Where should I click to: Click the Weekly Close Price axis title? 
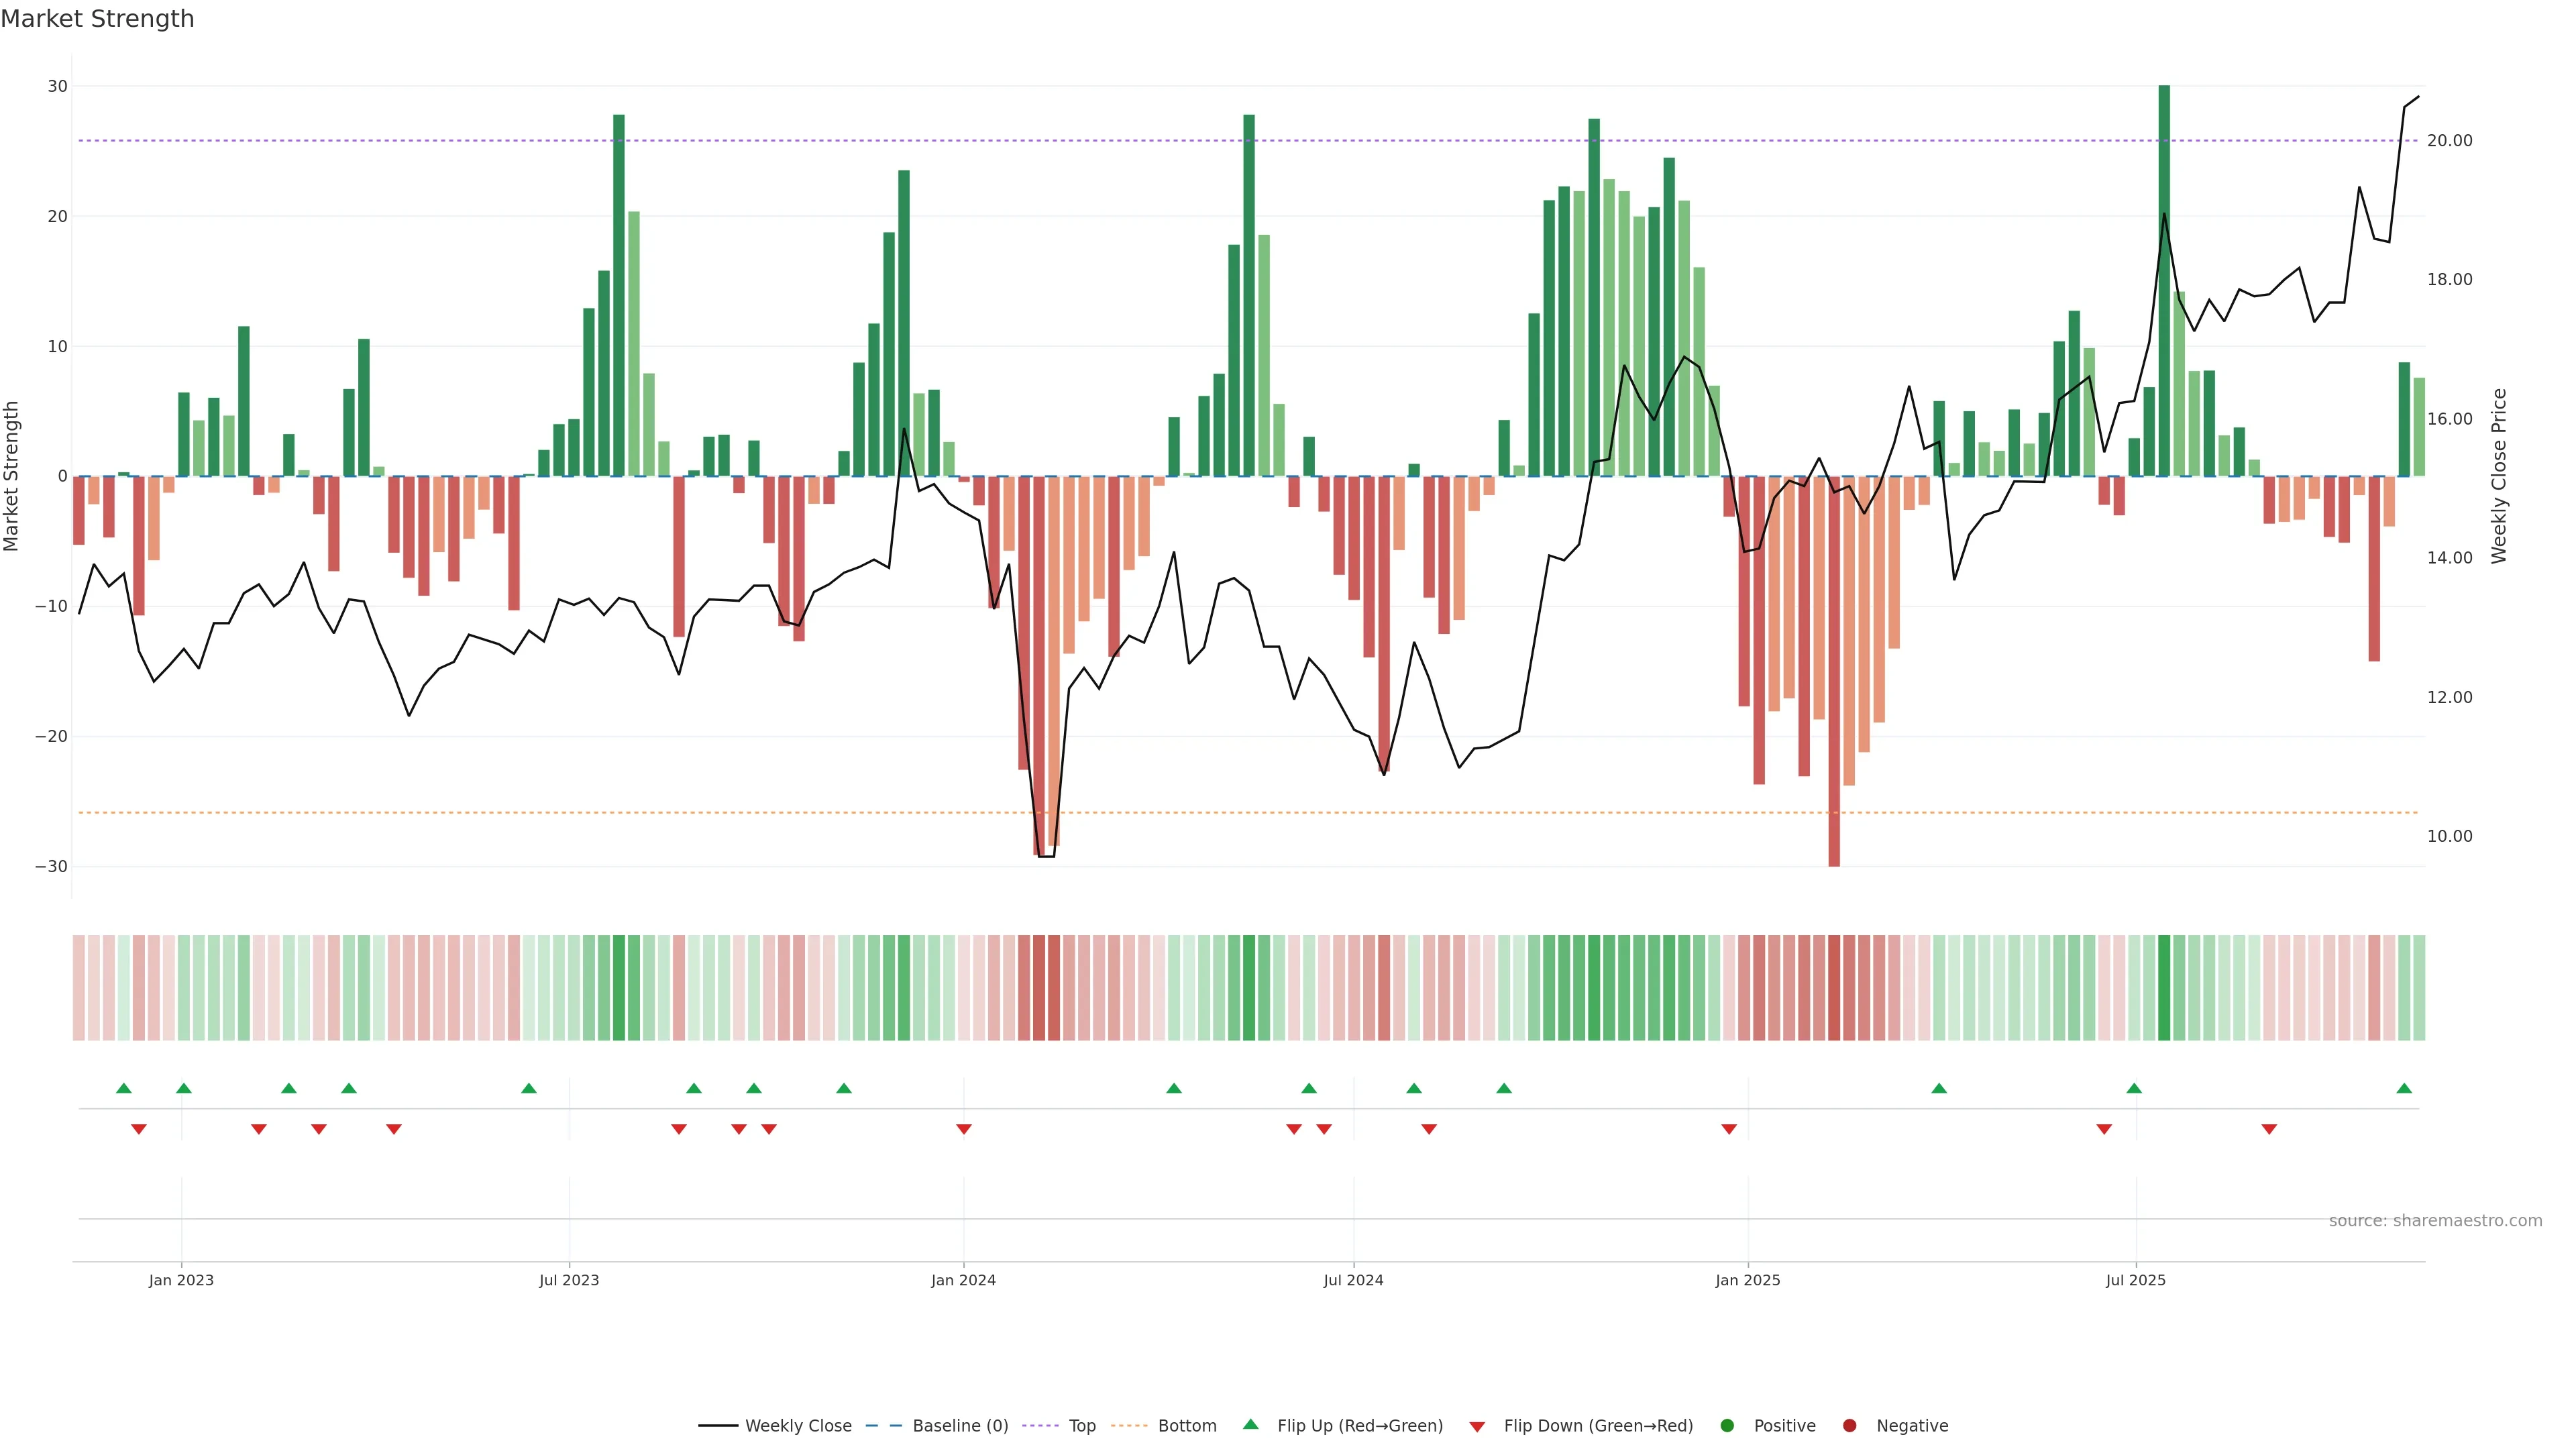tap(2498, 476)
